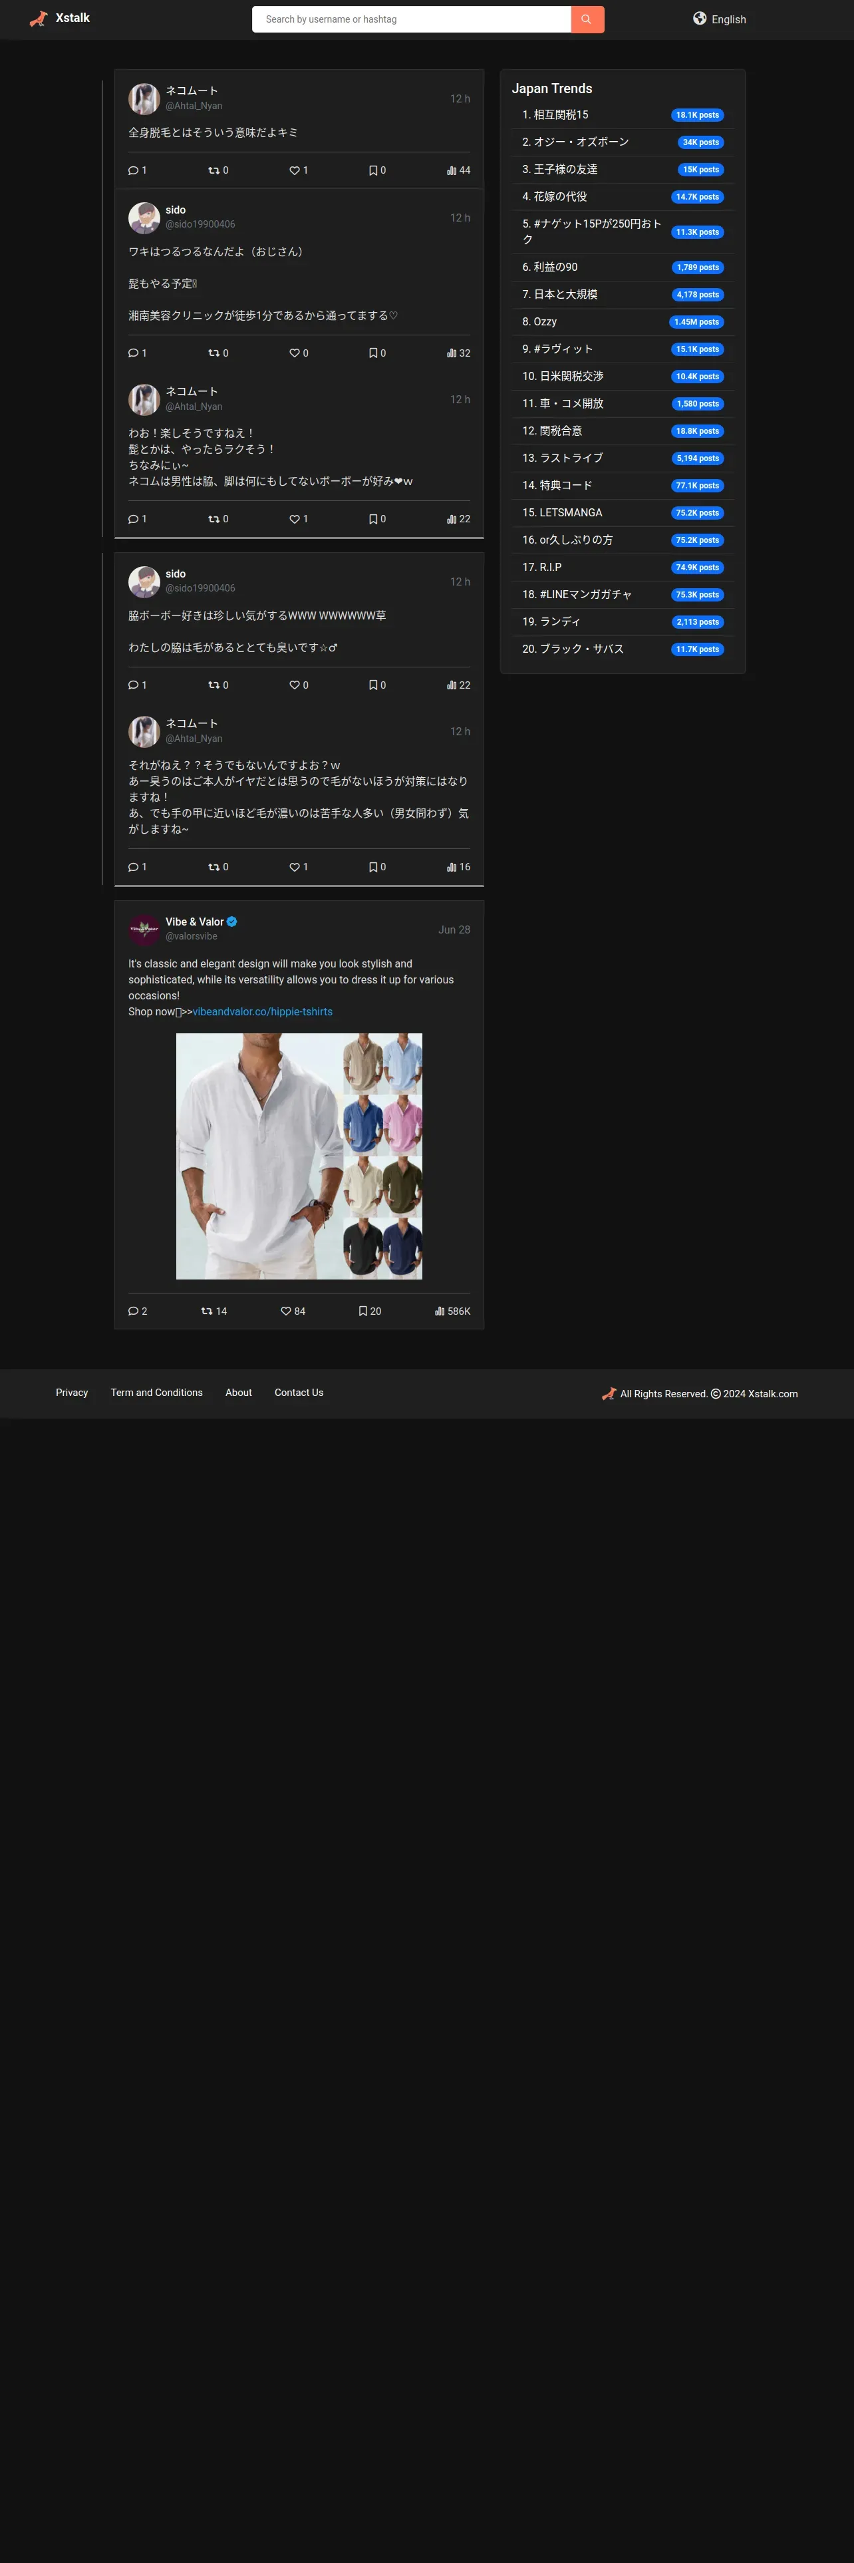Open trend 9. #ラヴィット

558,349
